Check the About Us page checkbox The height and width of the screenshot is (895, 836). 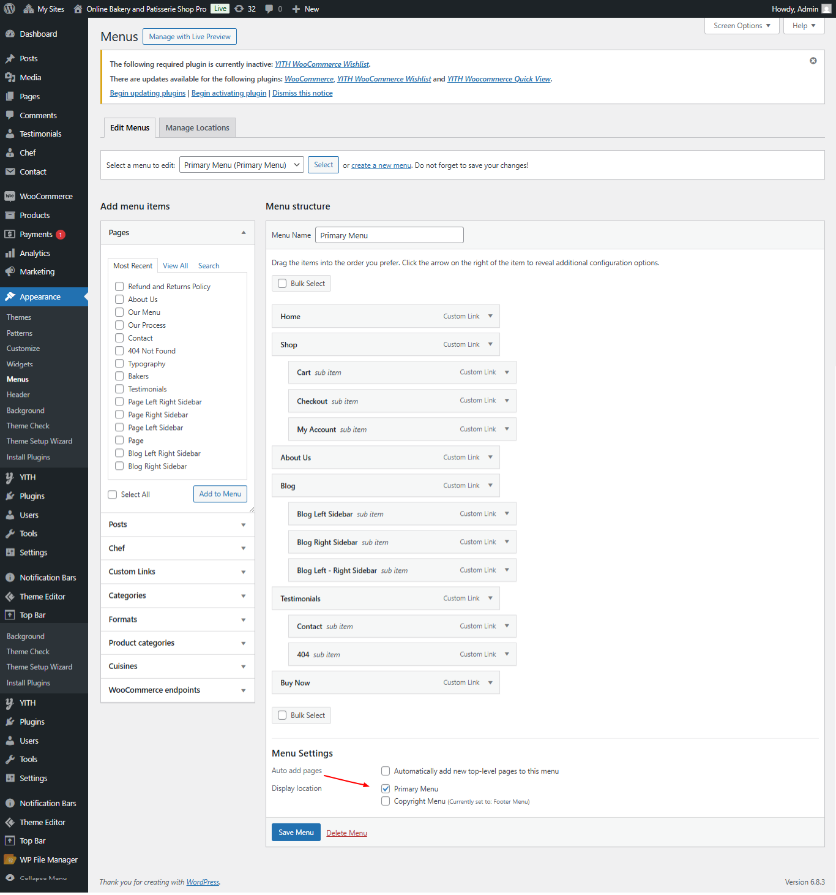click(119, 300)
